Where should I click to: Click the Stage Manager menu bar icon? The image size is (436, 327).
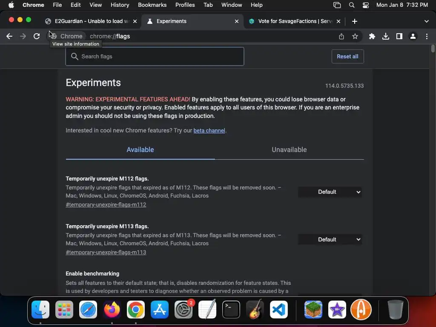pyautogui.click(x=337, y=5)
